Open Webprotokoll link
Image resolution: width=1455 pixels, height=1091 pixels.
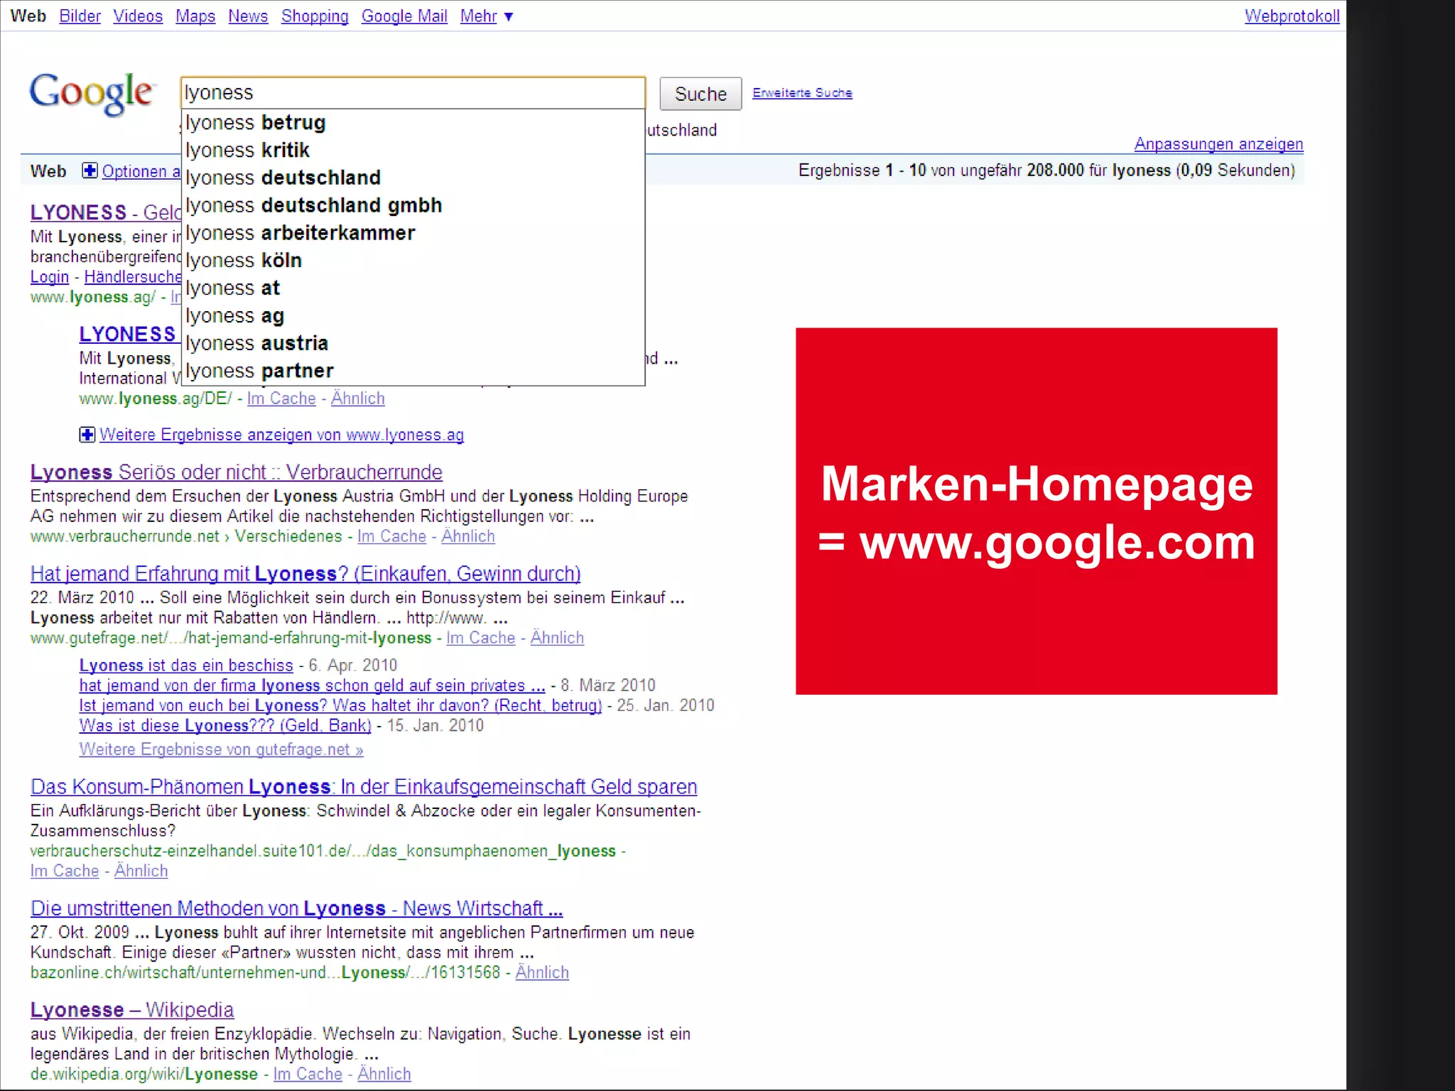(x=1292, y=16)
